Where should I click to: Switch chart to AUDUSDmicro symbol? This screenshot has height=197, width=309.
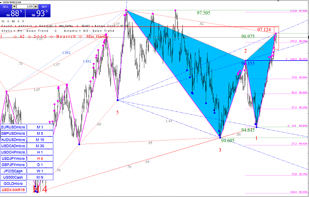[x=13, y=140]
